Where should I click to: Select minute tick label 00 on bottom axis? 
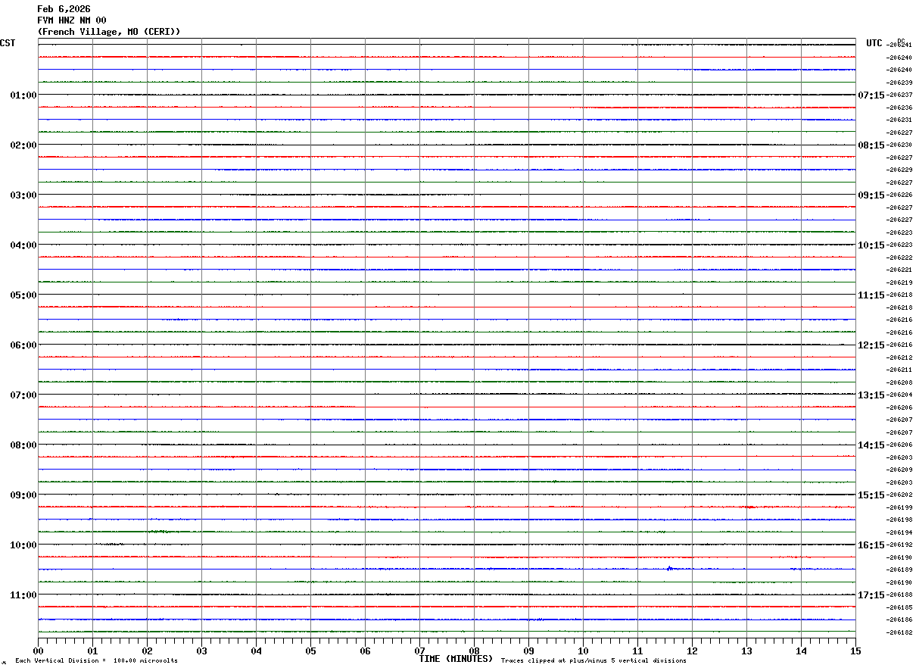(x=38, y=651)
